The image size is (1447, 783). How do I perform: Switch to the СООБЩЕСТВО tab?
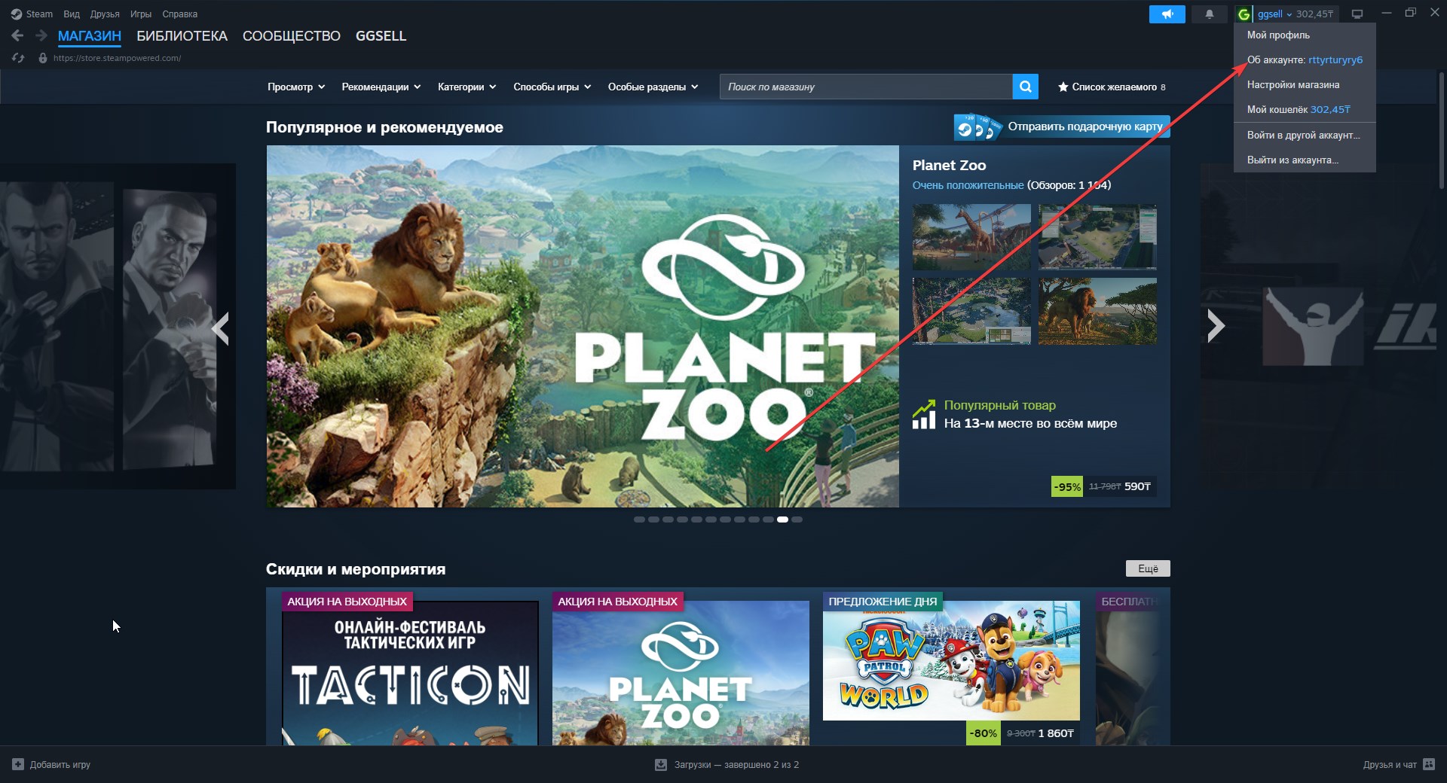point(292,36)
